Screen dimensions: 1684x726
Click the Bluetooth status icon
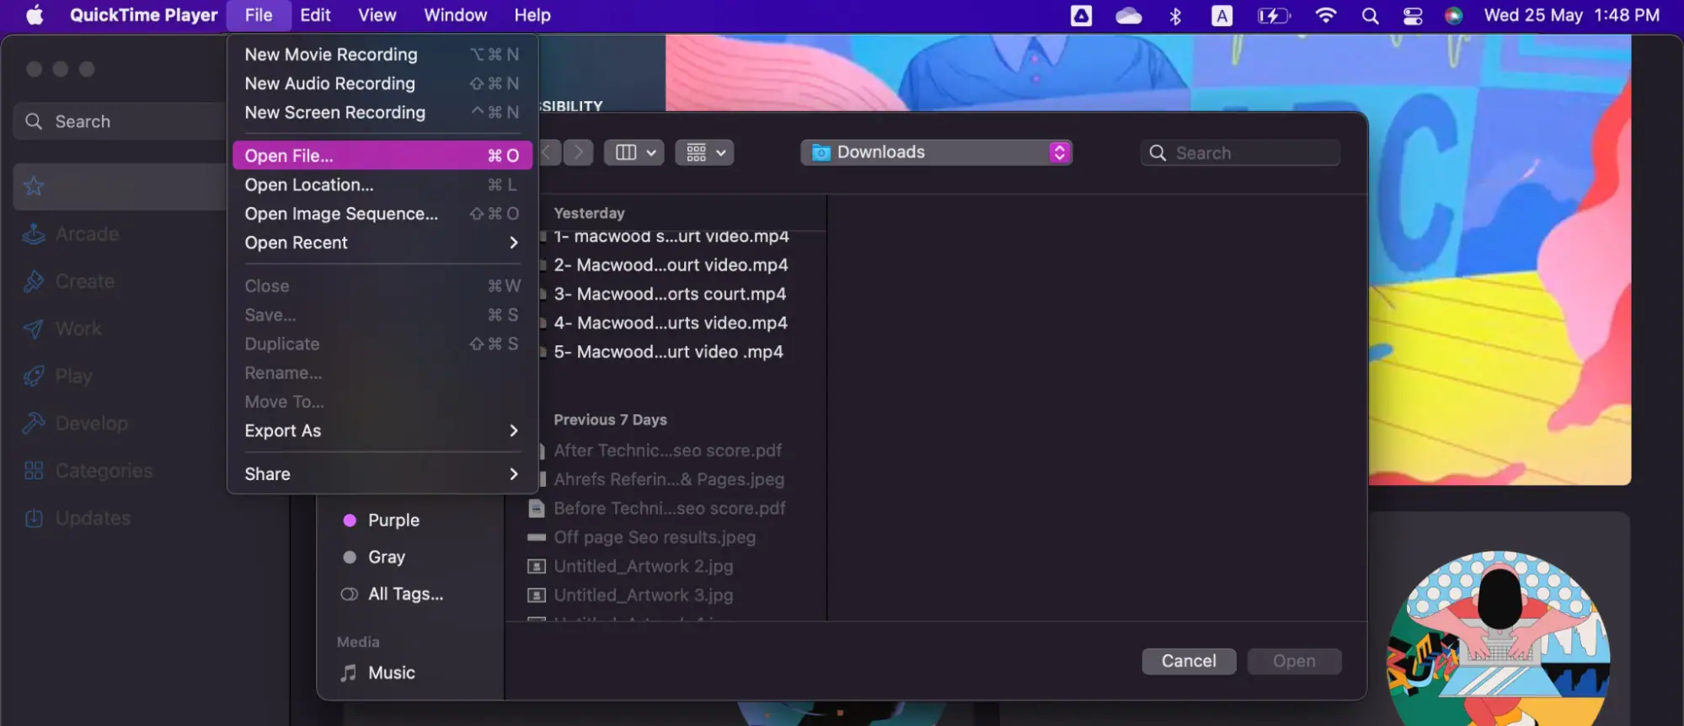1175,16
